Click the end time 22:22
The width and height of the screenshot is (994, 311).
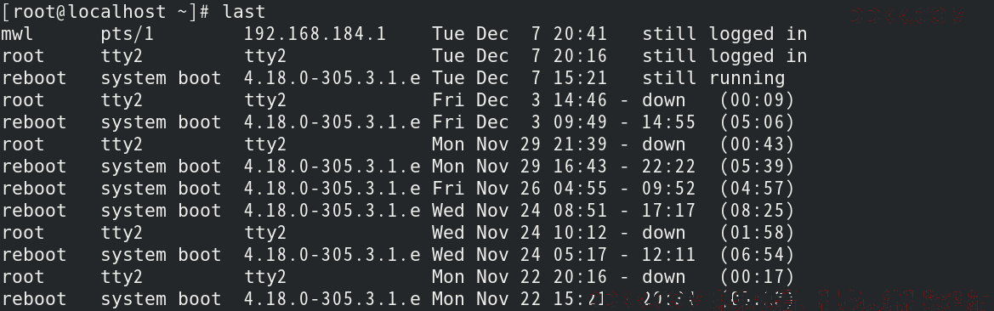[x=669, y=167]
